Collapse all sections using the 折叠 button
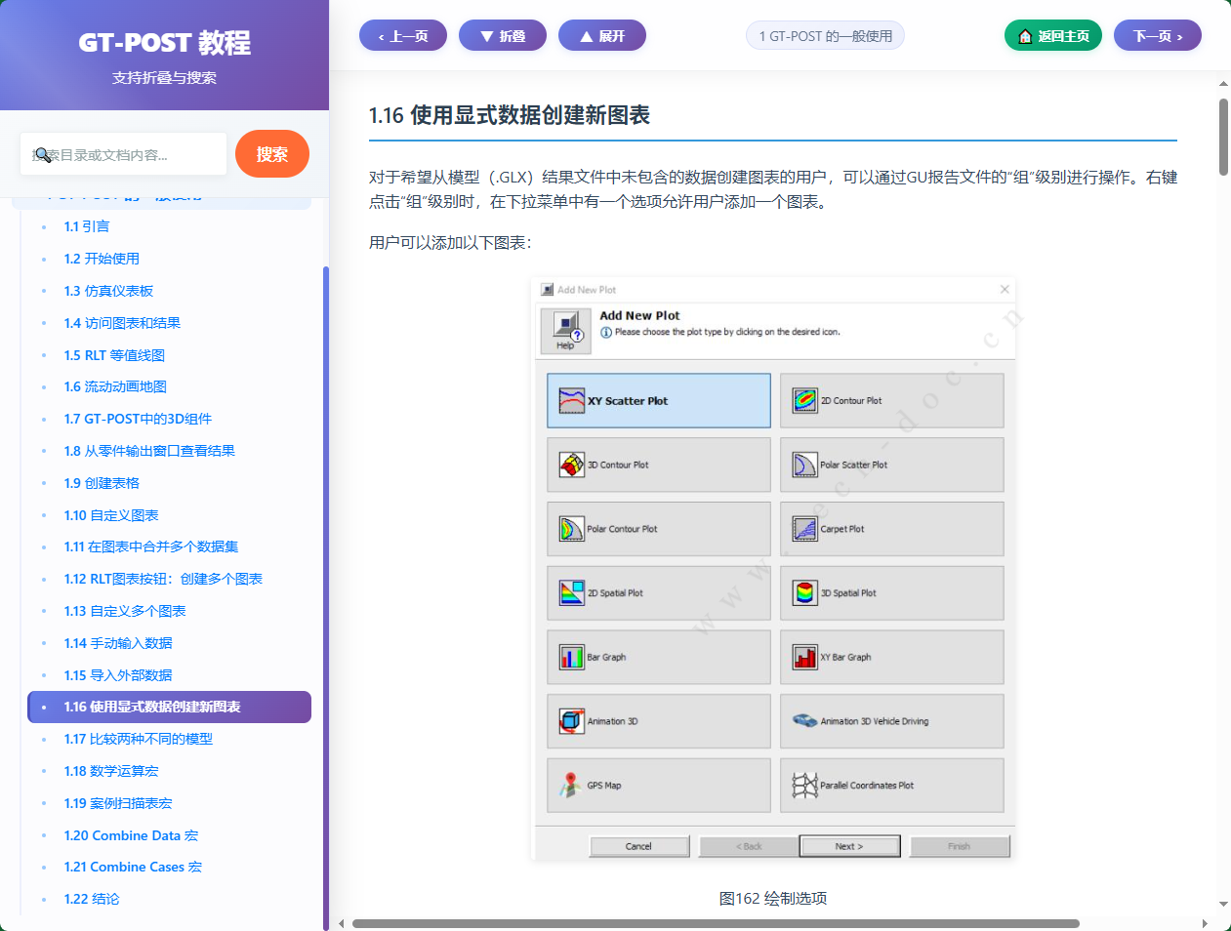Image resolution: width=1231 pixels, height=931 pixels. coord(503,35)
